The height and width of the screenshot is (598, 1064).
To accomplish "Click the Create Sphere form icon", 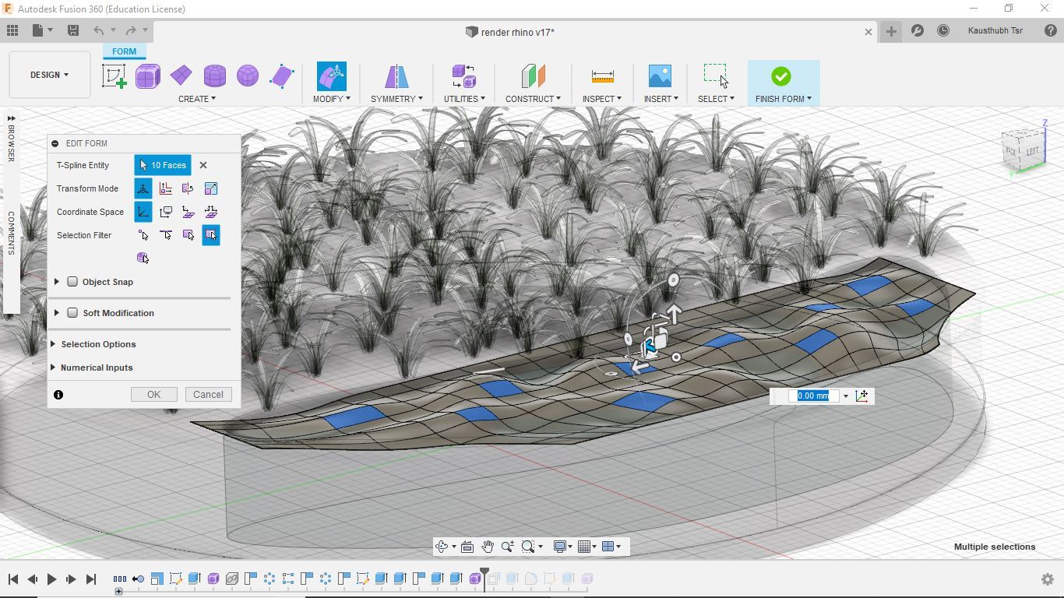I will point(248,76).
